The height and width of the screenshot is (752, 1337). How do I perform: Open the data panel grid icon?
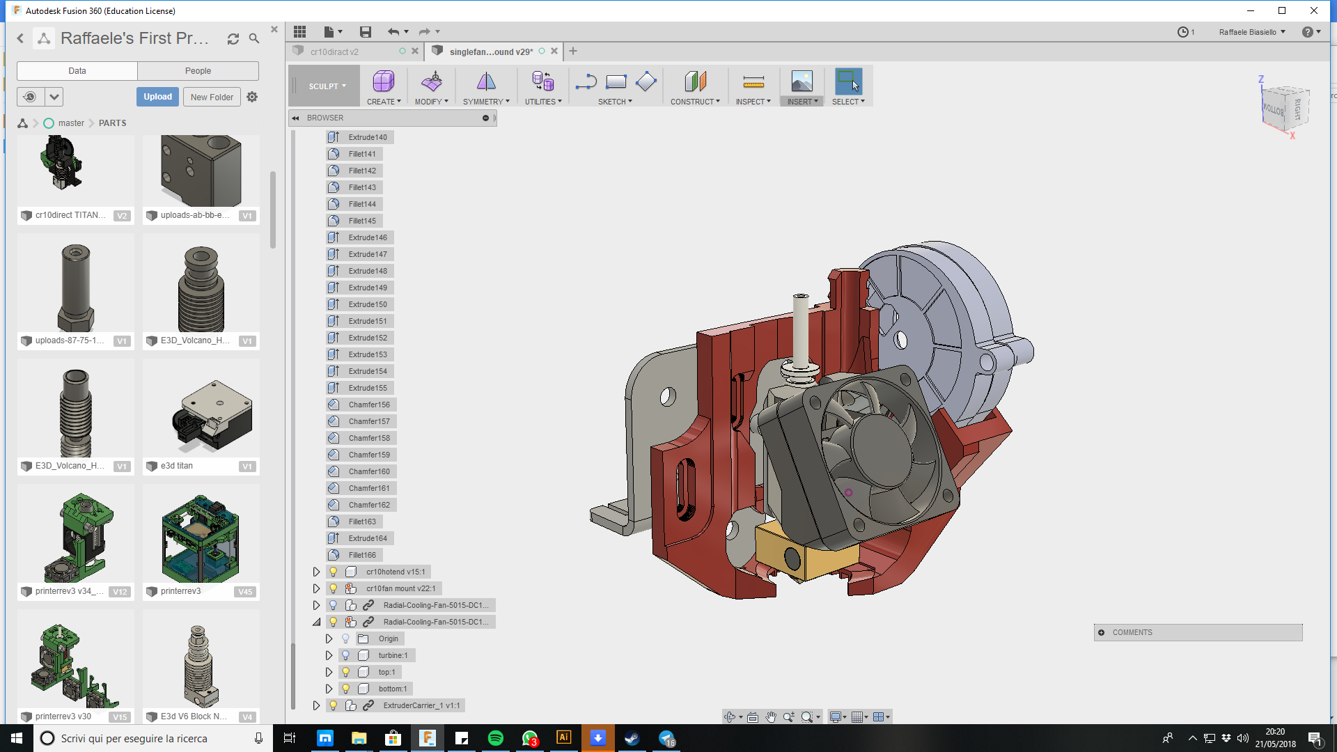click(x=299, y=31)
